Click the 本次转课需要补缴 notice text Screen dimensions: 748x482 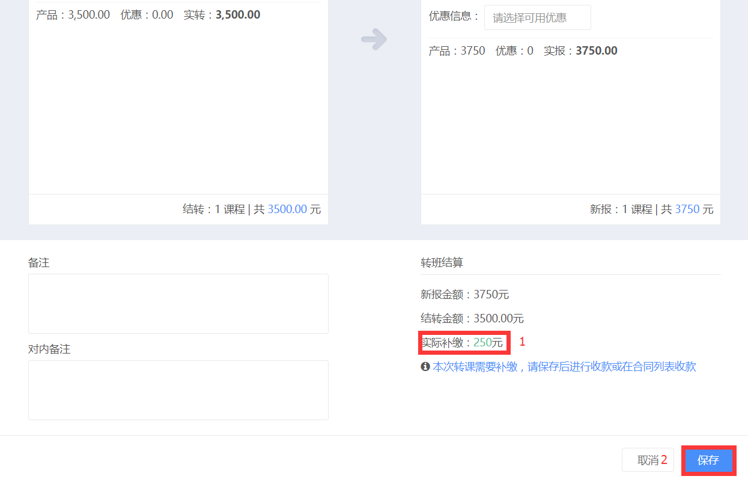pos(564,367)
